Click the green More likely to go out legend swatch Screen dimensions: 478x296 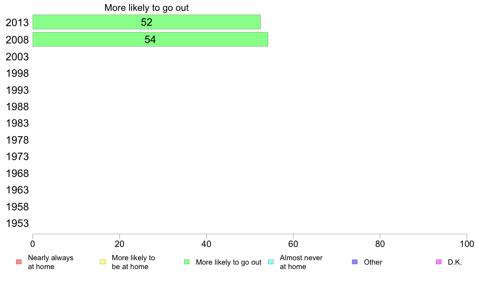[x=187, y=262]
